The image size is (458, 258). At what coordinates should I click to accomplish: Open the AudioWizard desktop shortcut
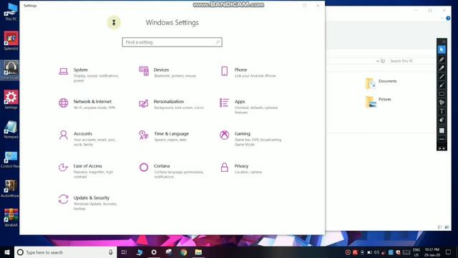[10, 188]
